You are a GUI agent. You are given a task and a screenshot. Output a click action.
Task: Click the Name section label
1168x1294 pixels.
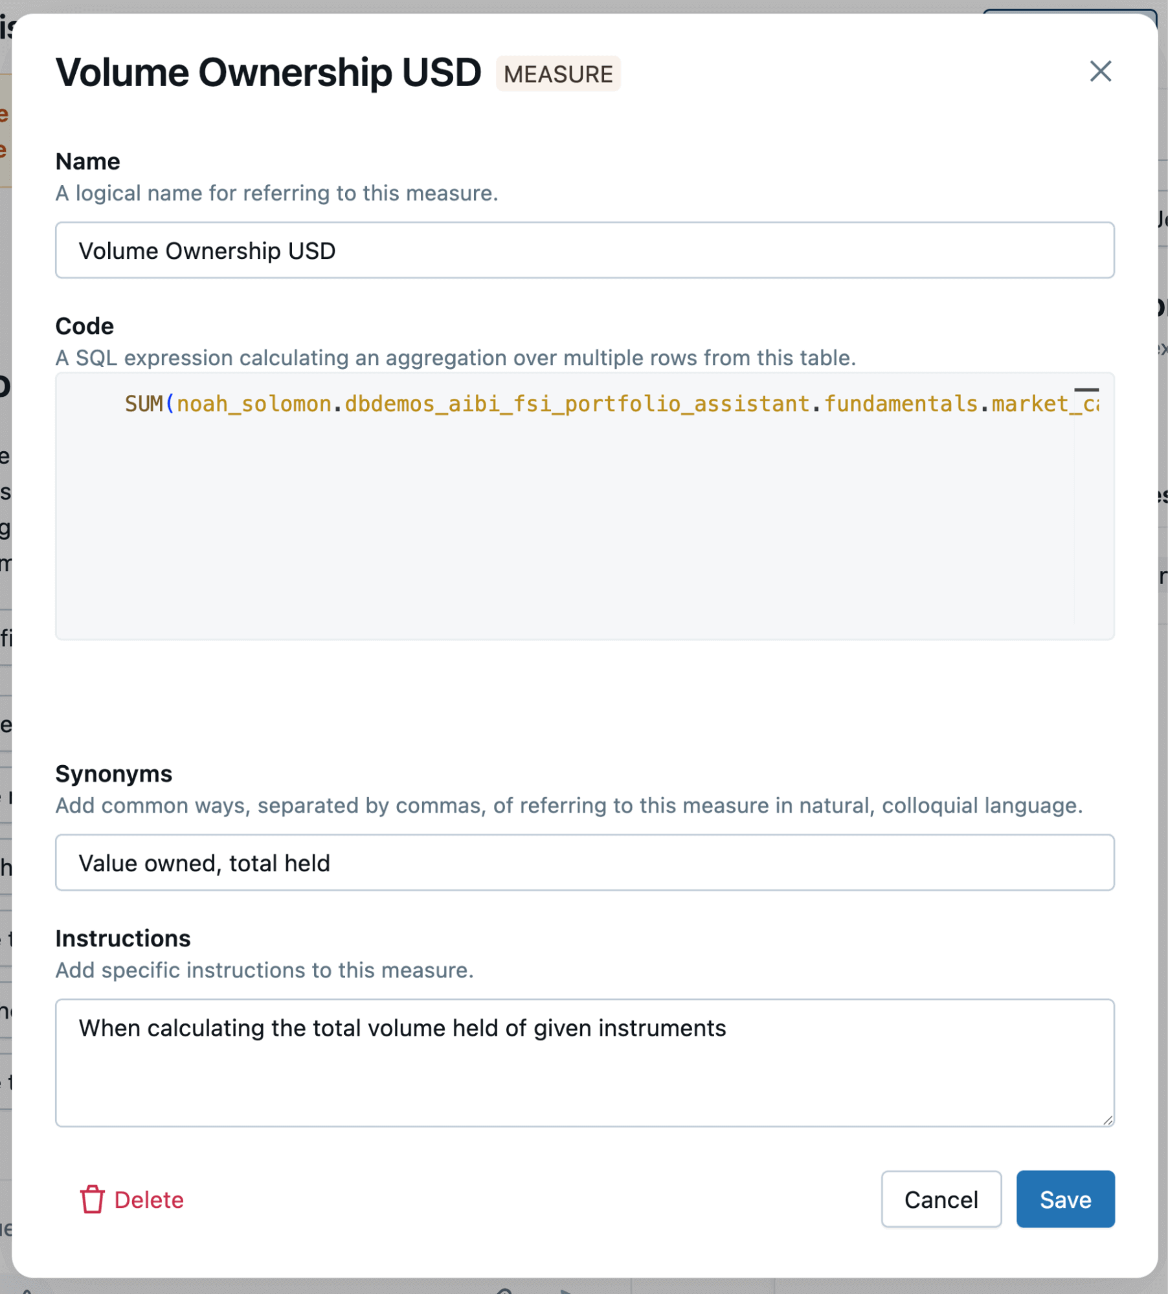point(87,161)
